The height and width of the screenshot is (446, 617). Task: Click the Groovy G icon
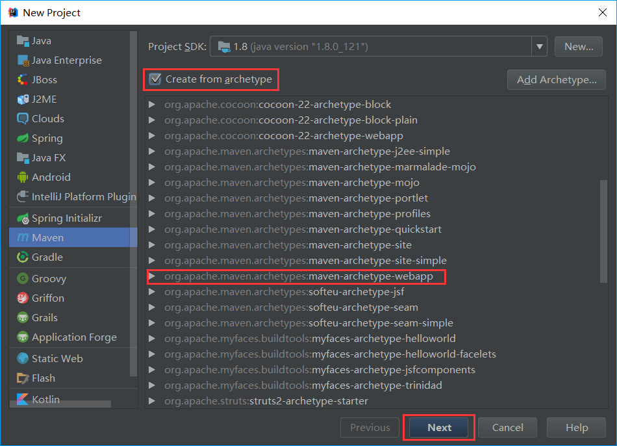[23, 278]
